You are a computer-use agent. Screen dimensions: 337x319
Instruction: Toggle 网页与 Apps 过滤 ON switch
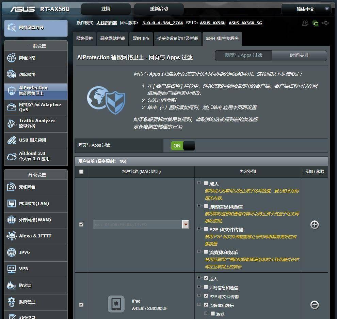click(183, 146)
